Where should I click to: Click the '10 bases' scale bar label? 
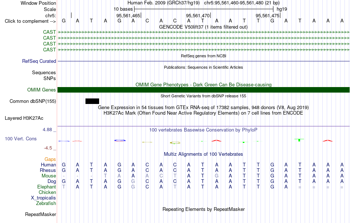click(123, 9)
